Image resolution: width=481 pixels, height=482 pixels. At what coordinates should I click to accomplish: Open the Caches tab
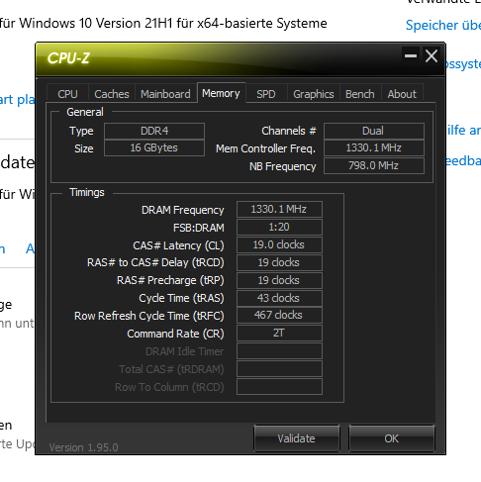[x=112, y=94]
